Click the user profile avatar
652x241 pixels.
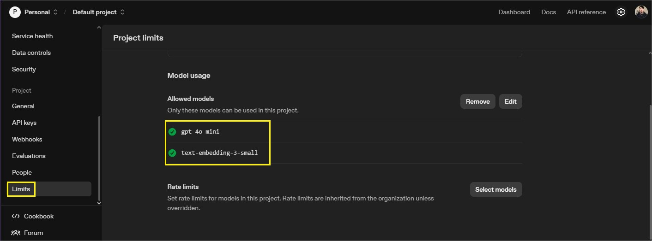click(641, 12)
